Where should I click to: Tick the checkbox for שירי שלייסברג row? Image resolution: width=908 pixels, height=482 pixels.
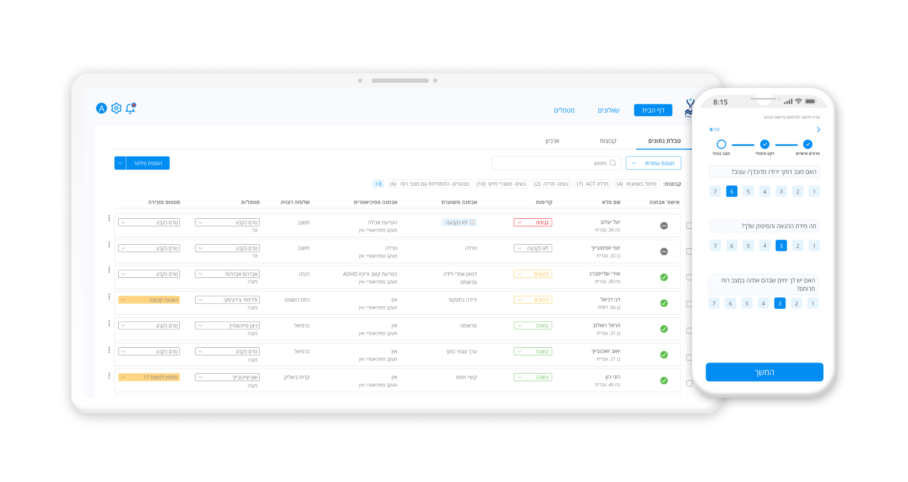coord(690,277)
